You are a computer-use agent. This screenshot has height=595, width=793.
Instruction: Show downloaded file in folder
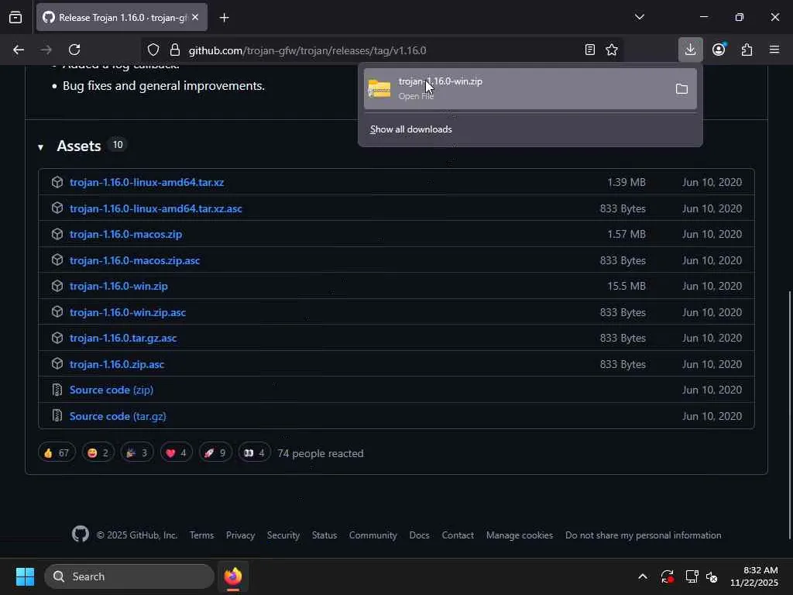[x=681, y=89]
